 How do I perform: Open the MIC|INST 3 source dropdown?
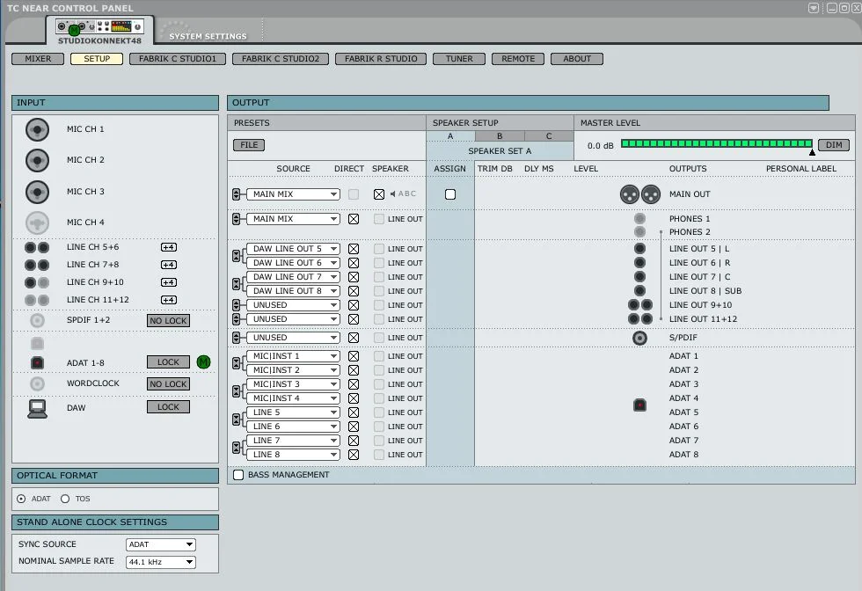(293, 384)
